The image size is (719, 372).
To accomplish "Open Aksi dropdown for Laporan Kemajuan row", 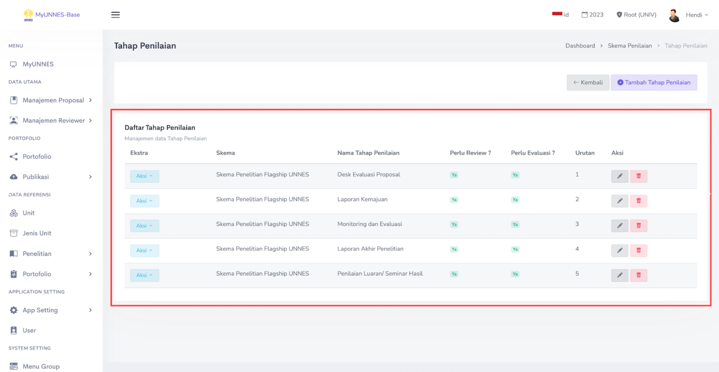I will click(x=144, y=201).
